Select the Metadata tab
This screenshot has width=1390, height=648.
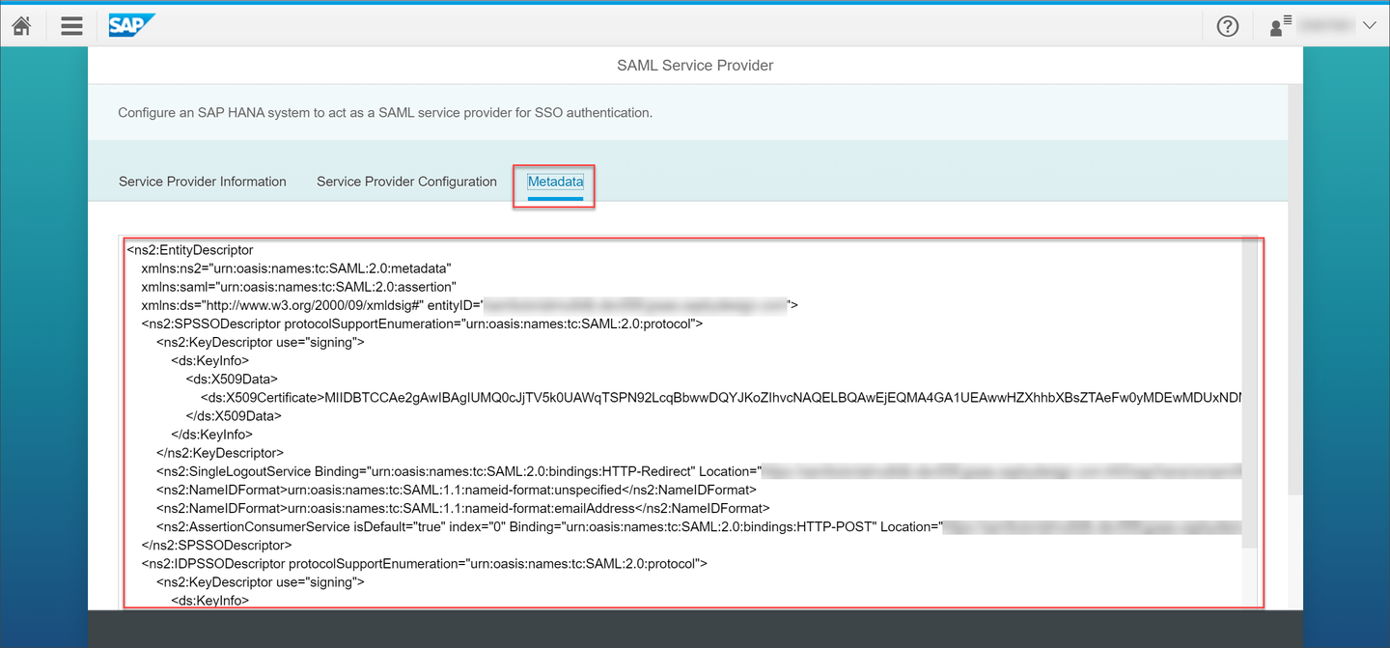(555, 182)
